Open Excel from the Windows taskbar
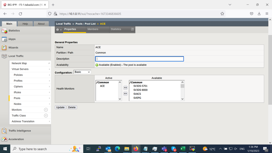This screenshot has height=153, width=272. 183,149
